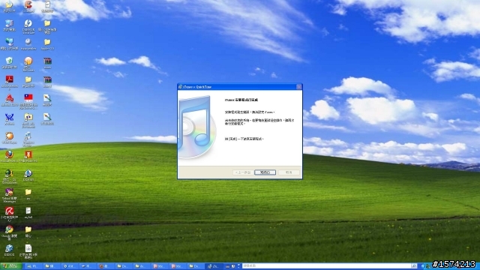Viewport: 480px width, 270px height.
Task: Select the My Computer desktop icon
Action: [x=9, y=25]
